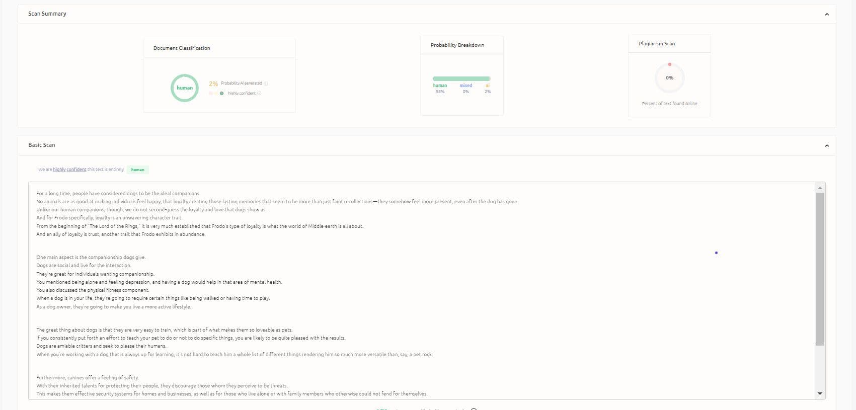Collapse the Basic Scan section chevron
This screenshot has width=856, height=410.
click(826, 145)
